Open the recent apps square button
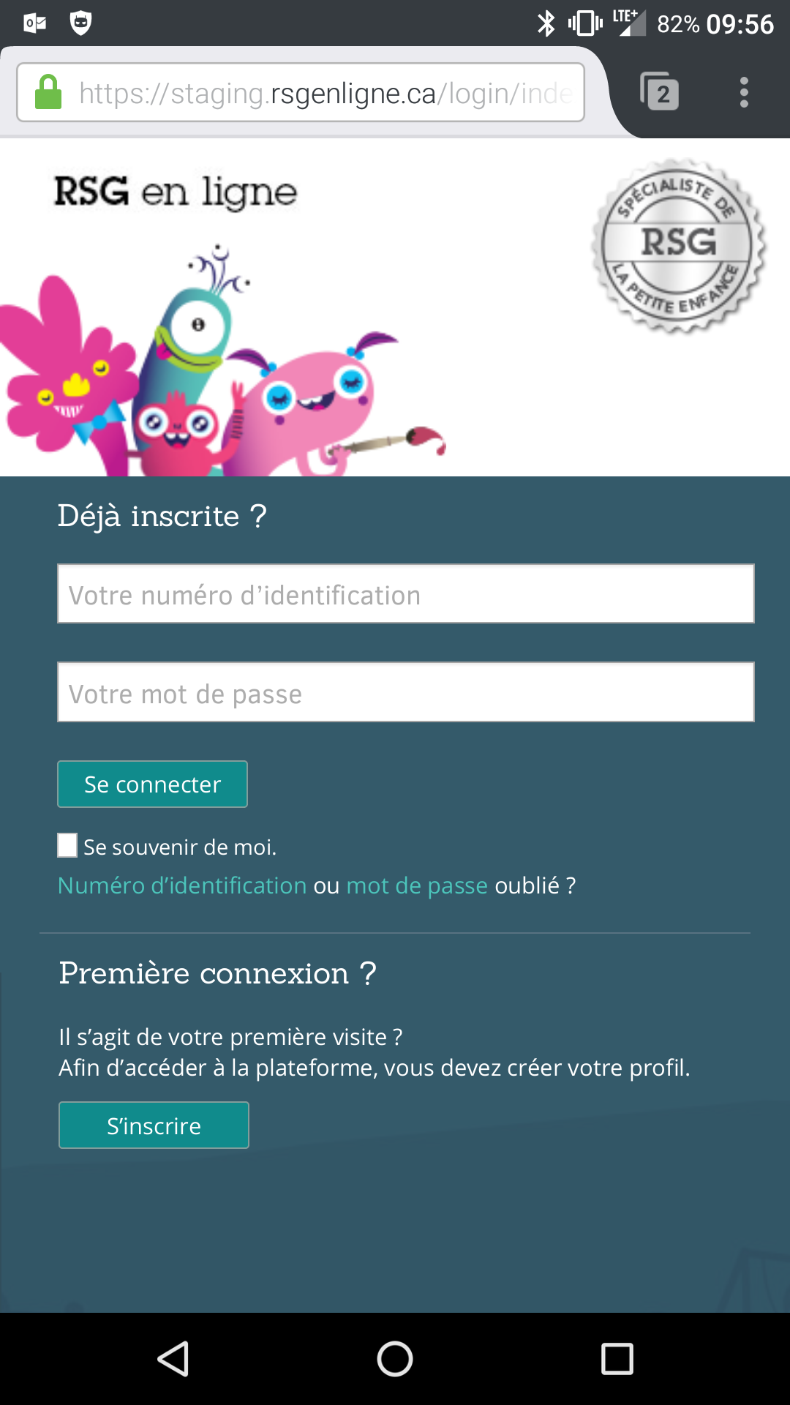This screenshot has height=1405, width=790. [x=617, y=1359]
